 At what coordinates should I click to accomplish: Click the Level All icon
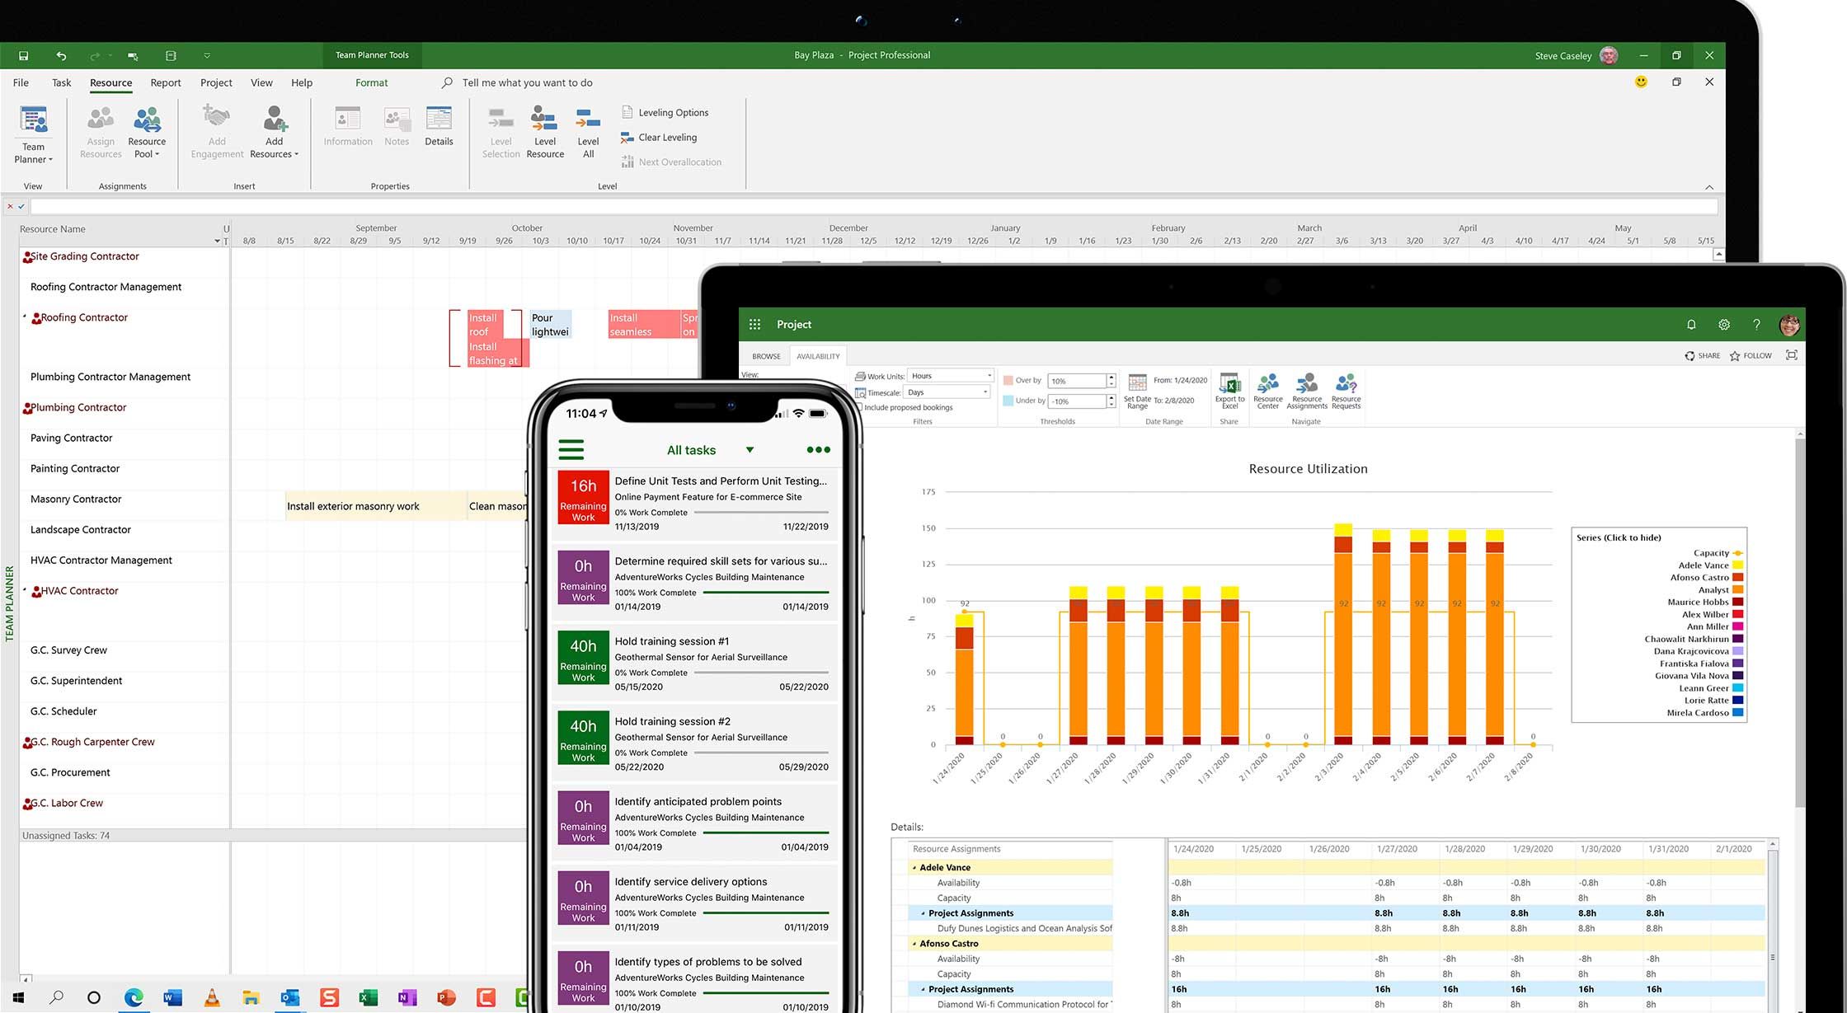tap(588, 119)
